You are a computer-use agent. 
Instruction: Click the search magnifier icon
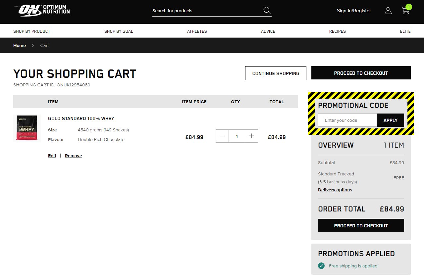[267, 10]
